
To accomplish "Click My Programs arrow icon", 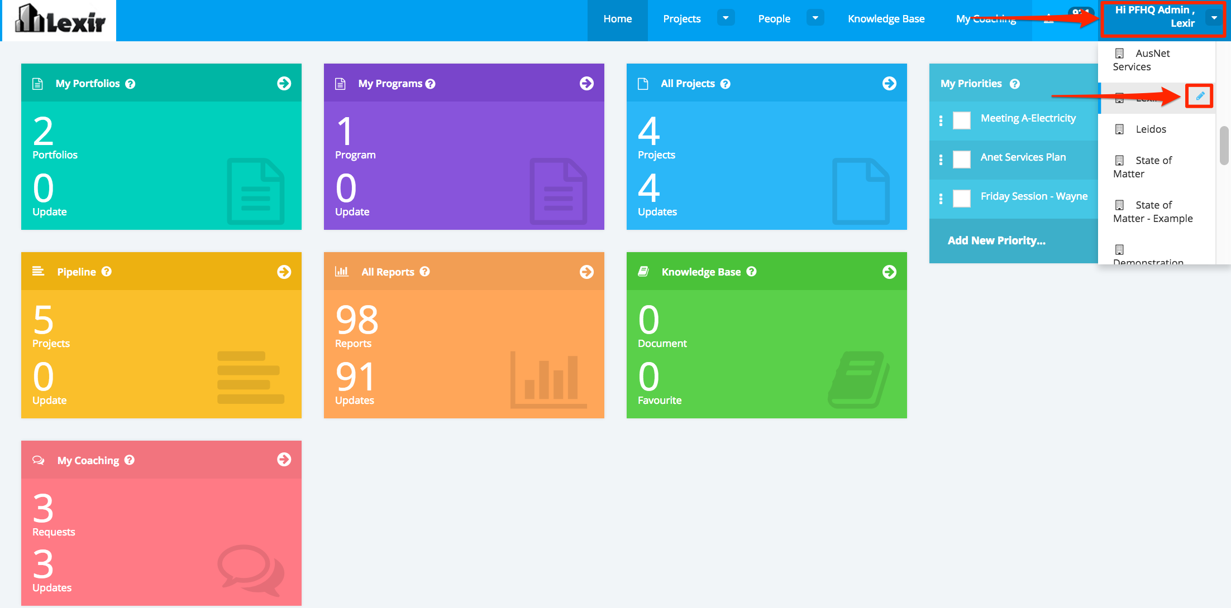I will pos(586,83).
